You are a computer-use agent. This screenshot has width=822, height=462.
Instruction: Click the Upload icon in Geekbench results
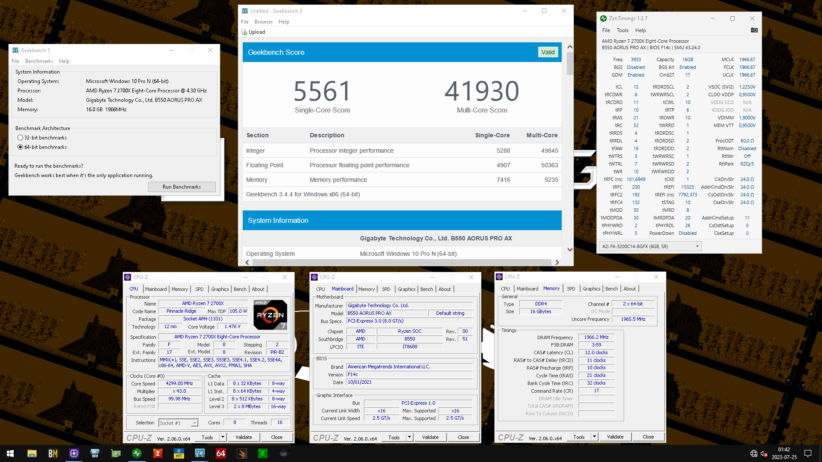click(244, 32)
